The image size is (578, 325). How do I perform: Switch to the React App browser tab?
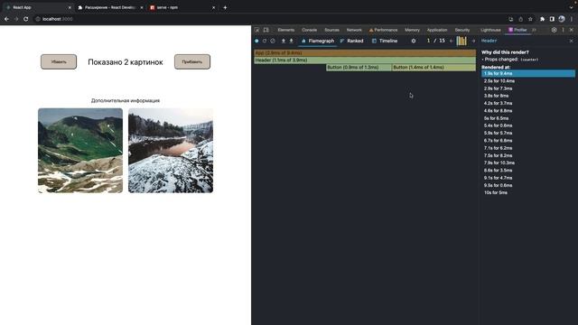tap(37, 7)
